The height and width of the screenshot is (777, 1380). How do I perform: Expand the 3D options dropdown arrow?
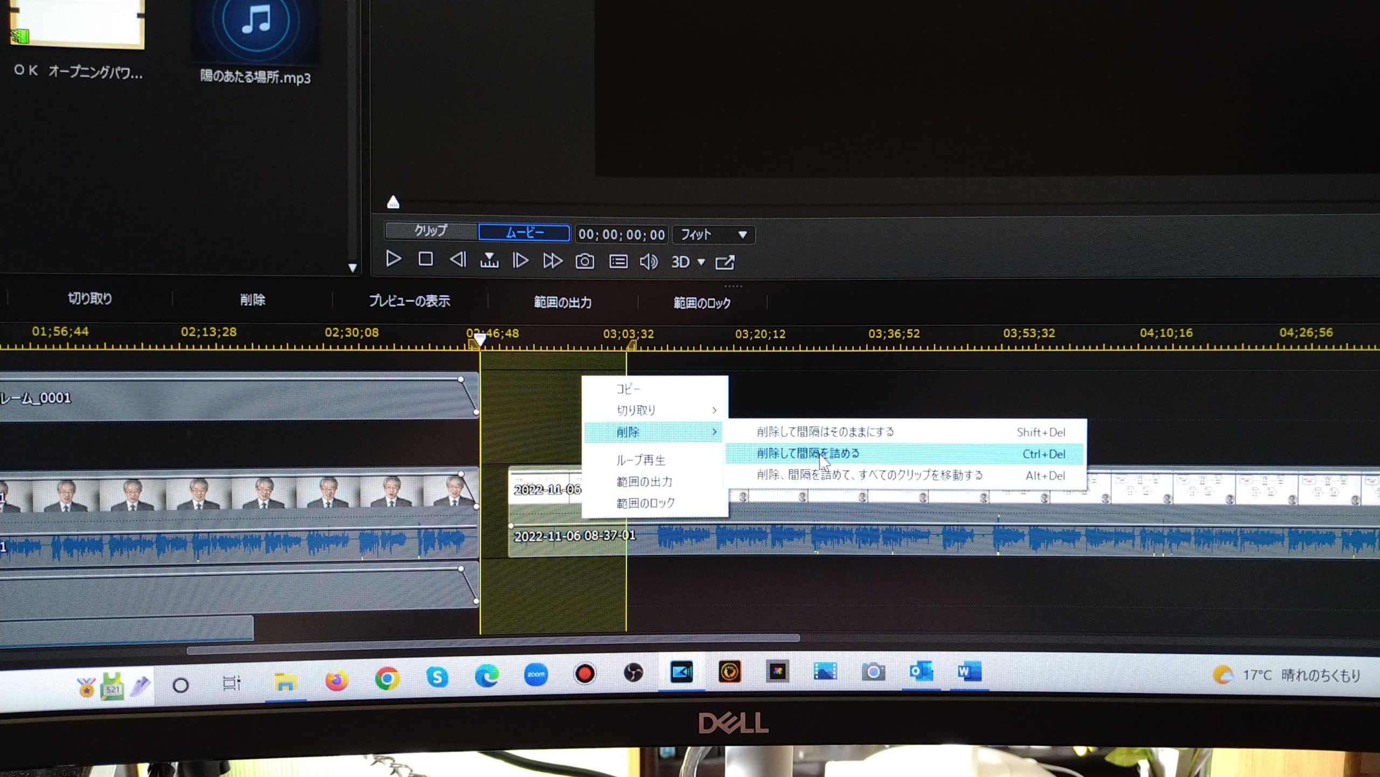pyautogui.click(x=701, y=262)
